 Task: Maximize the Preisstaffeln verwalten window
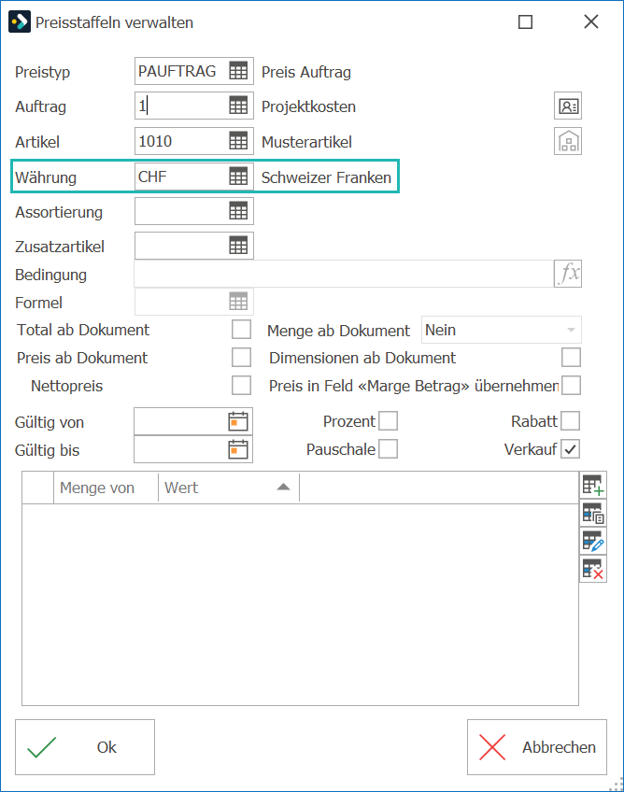(526, 21)
